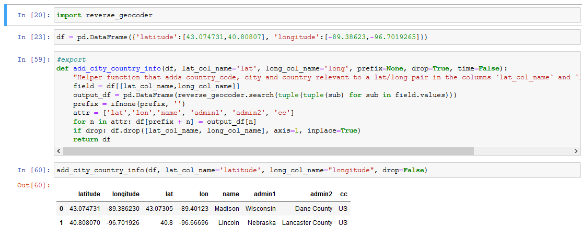This screenshot has width=582, height=239.
Task: Click the 'Madison' cell in the table
Action: (x=227, y=209)
